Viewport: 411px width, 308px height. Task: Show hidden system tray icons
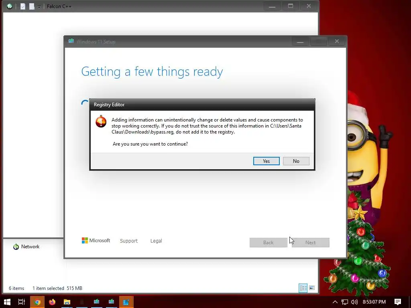point(335,302)
